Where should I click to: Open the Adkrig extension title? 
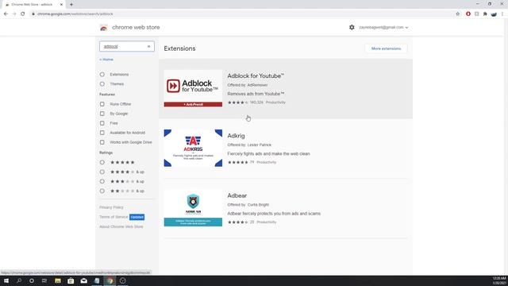coord(236,136)
